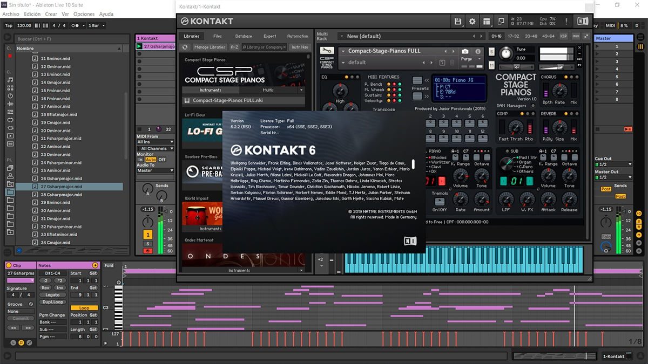Click the wrench edit icon of the instrument
The height and width of the screenshot is (364, 648).
pos(327,51)
